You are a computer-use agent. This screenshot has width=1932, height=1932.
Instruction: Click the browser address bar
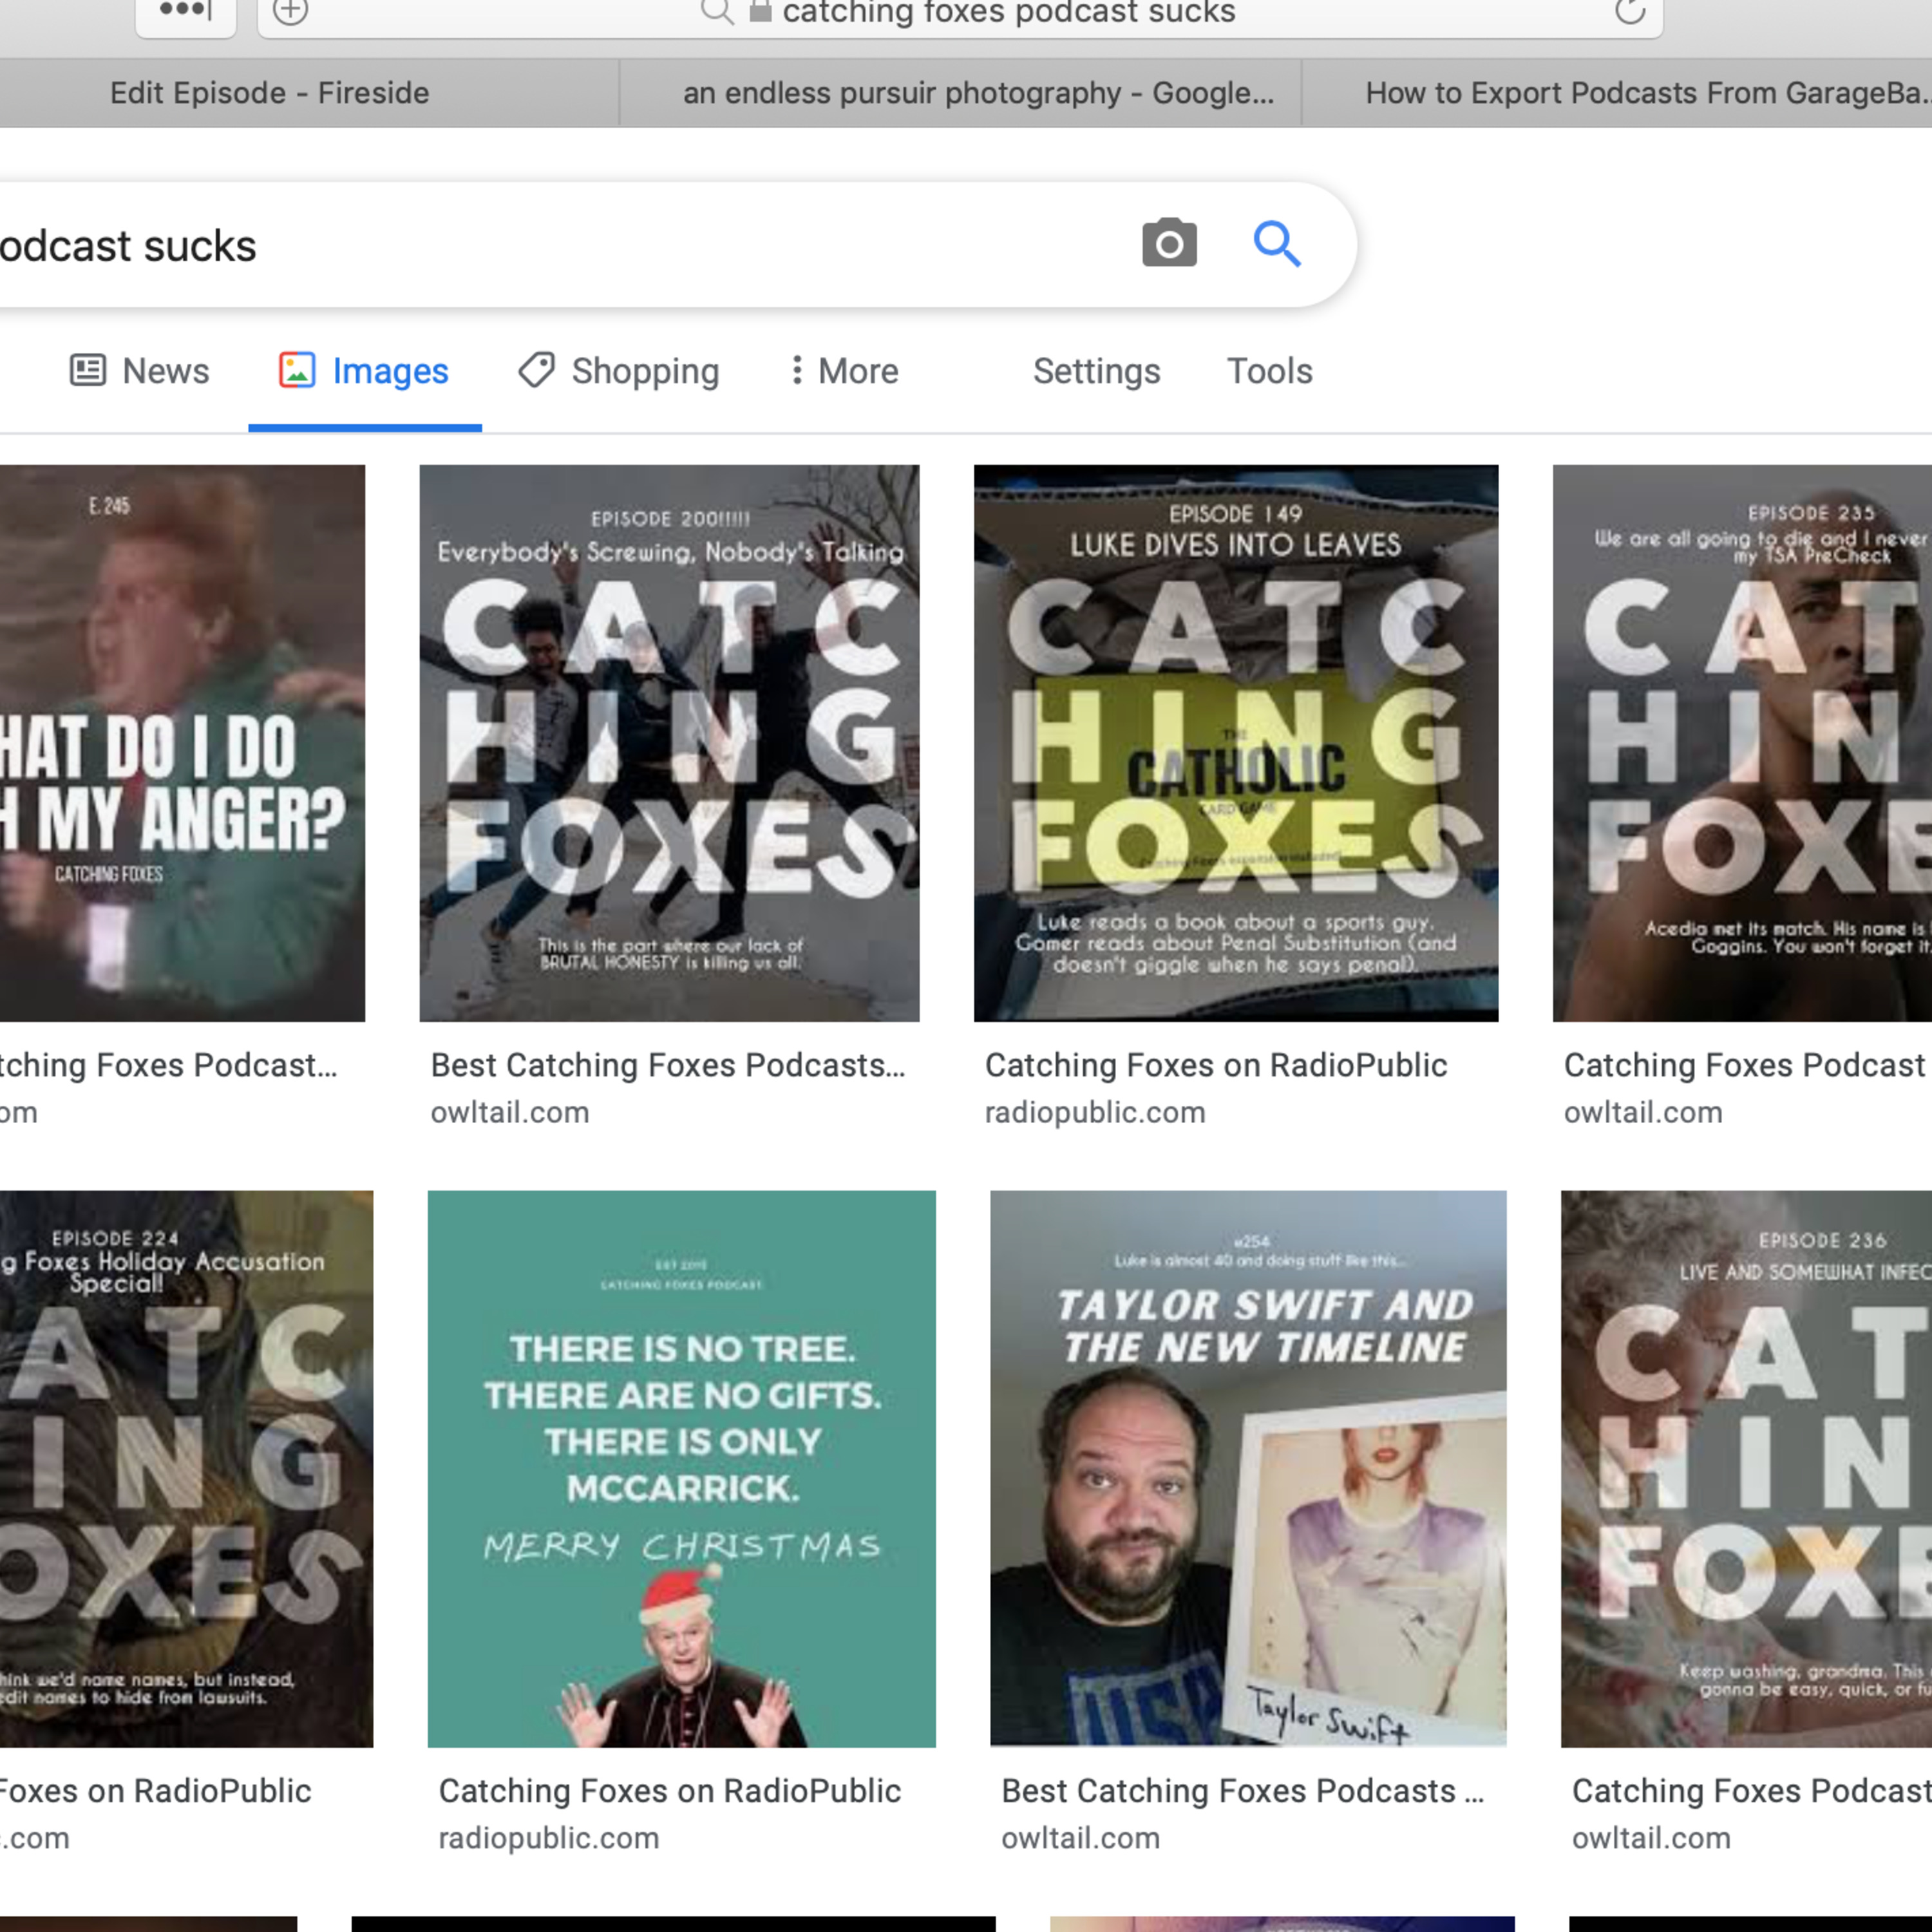coord(960,13)
